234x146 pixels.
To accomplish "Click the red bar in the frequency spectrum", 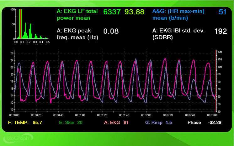I will click(20, 24).
